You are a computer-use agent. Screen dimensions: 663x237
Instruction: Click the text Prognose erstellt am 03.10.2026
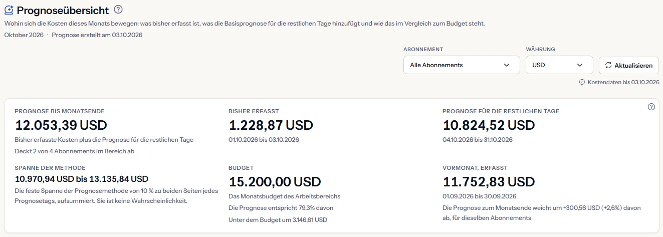coord(97,35)
